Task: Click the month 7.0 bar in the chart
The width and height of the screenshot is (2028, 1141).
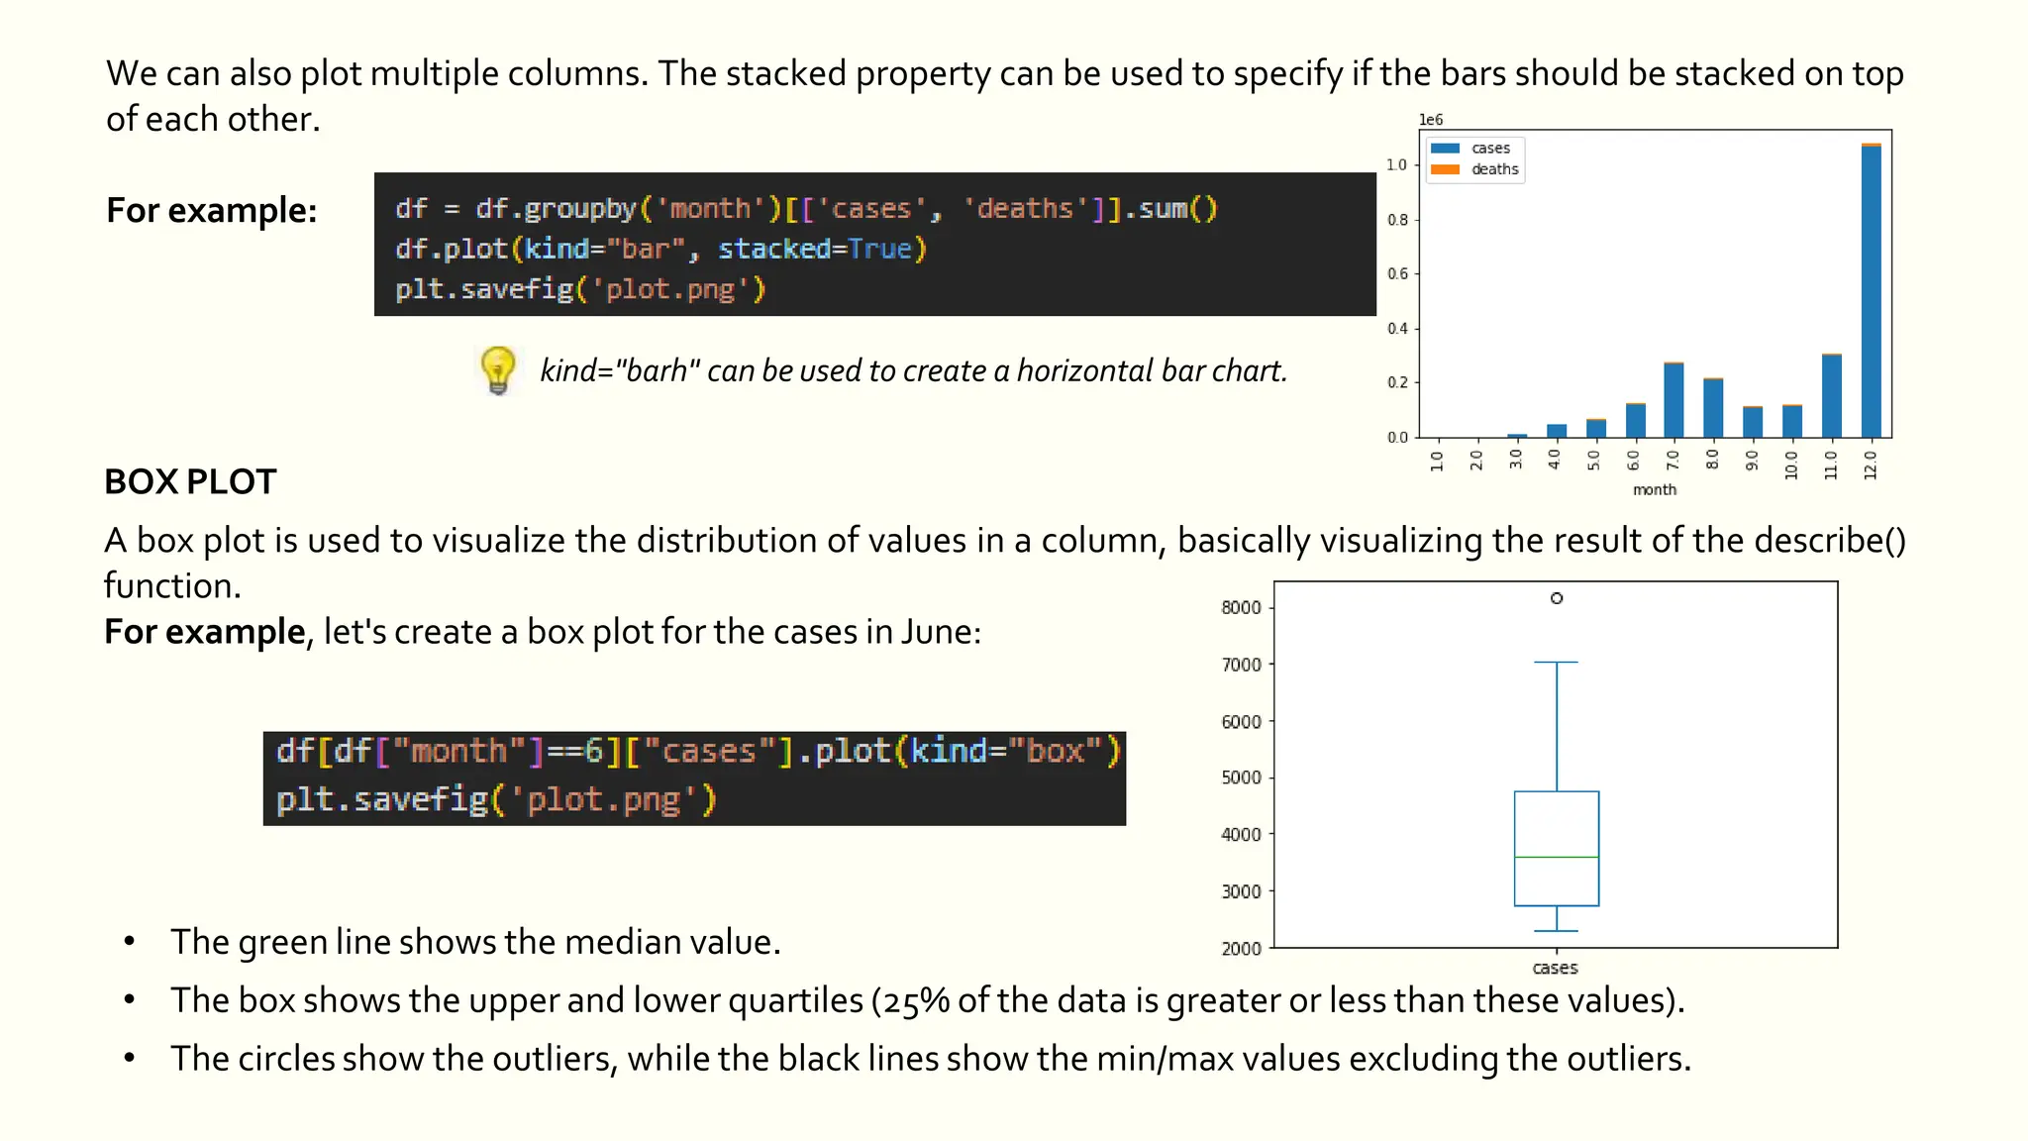Action: click(1673, 400)
